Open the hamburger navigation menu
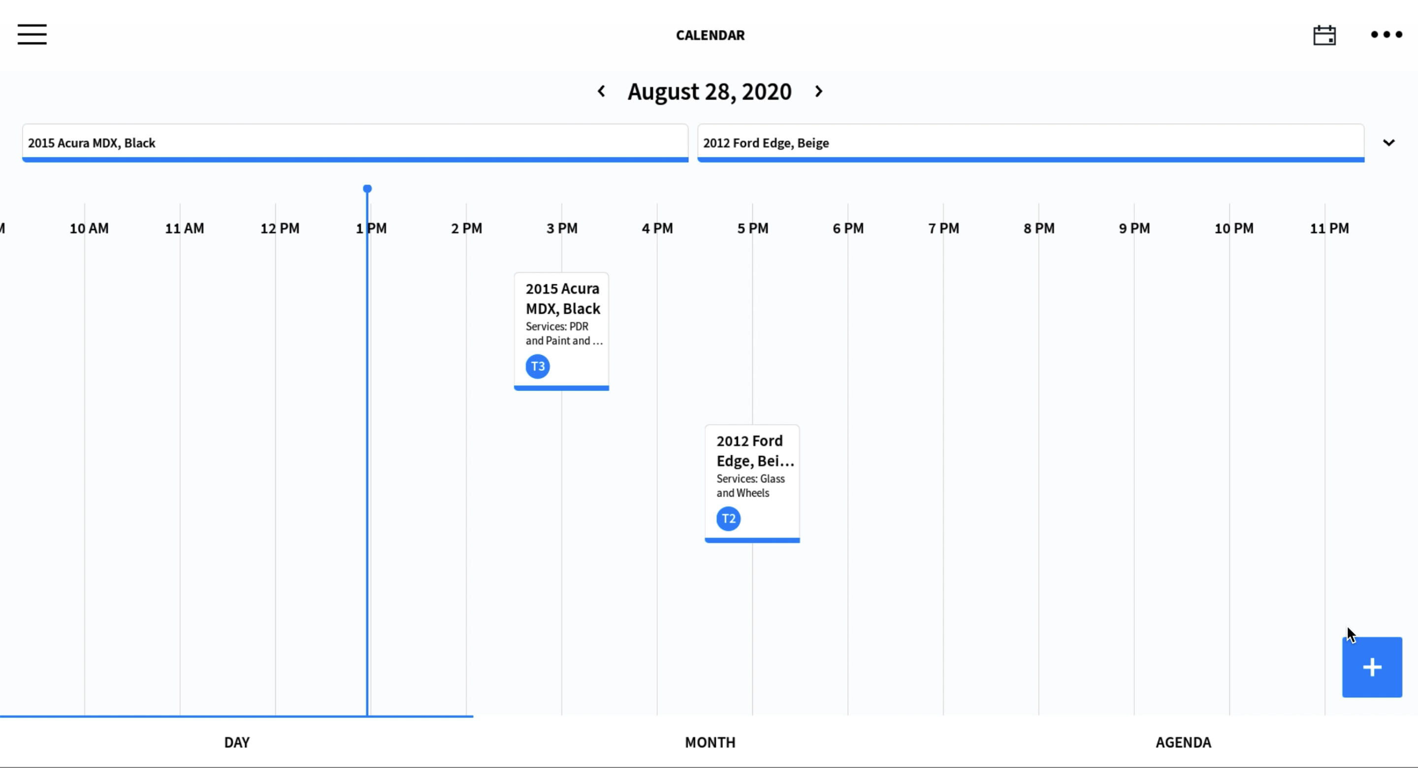Image resolution: width=1418 pixels, height=768 pixels. [x=32, y=34]
